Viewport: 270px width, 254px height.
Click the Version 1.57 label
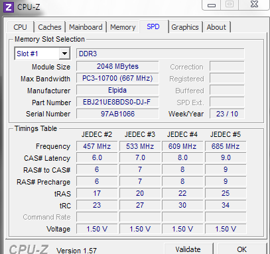pos(76,251)
